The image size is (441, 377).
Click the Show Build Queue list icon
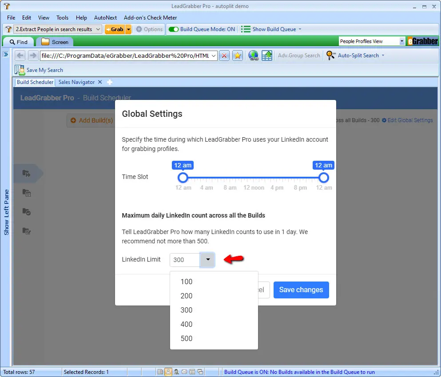click(x=246, y=29)
